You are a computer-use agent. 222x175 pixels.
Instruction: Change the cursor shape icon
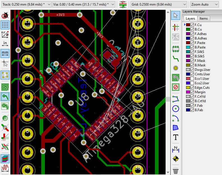5,63
